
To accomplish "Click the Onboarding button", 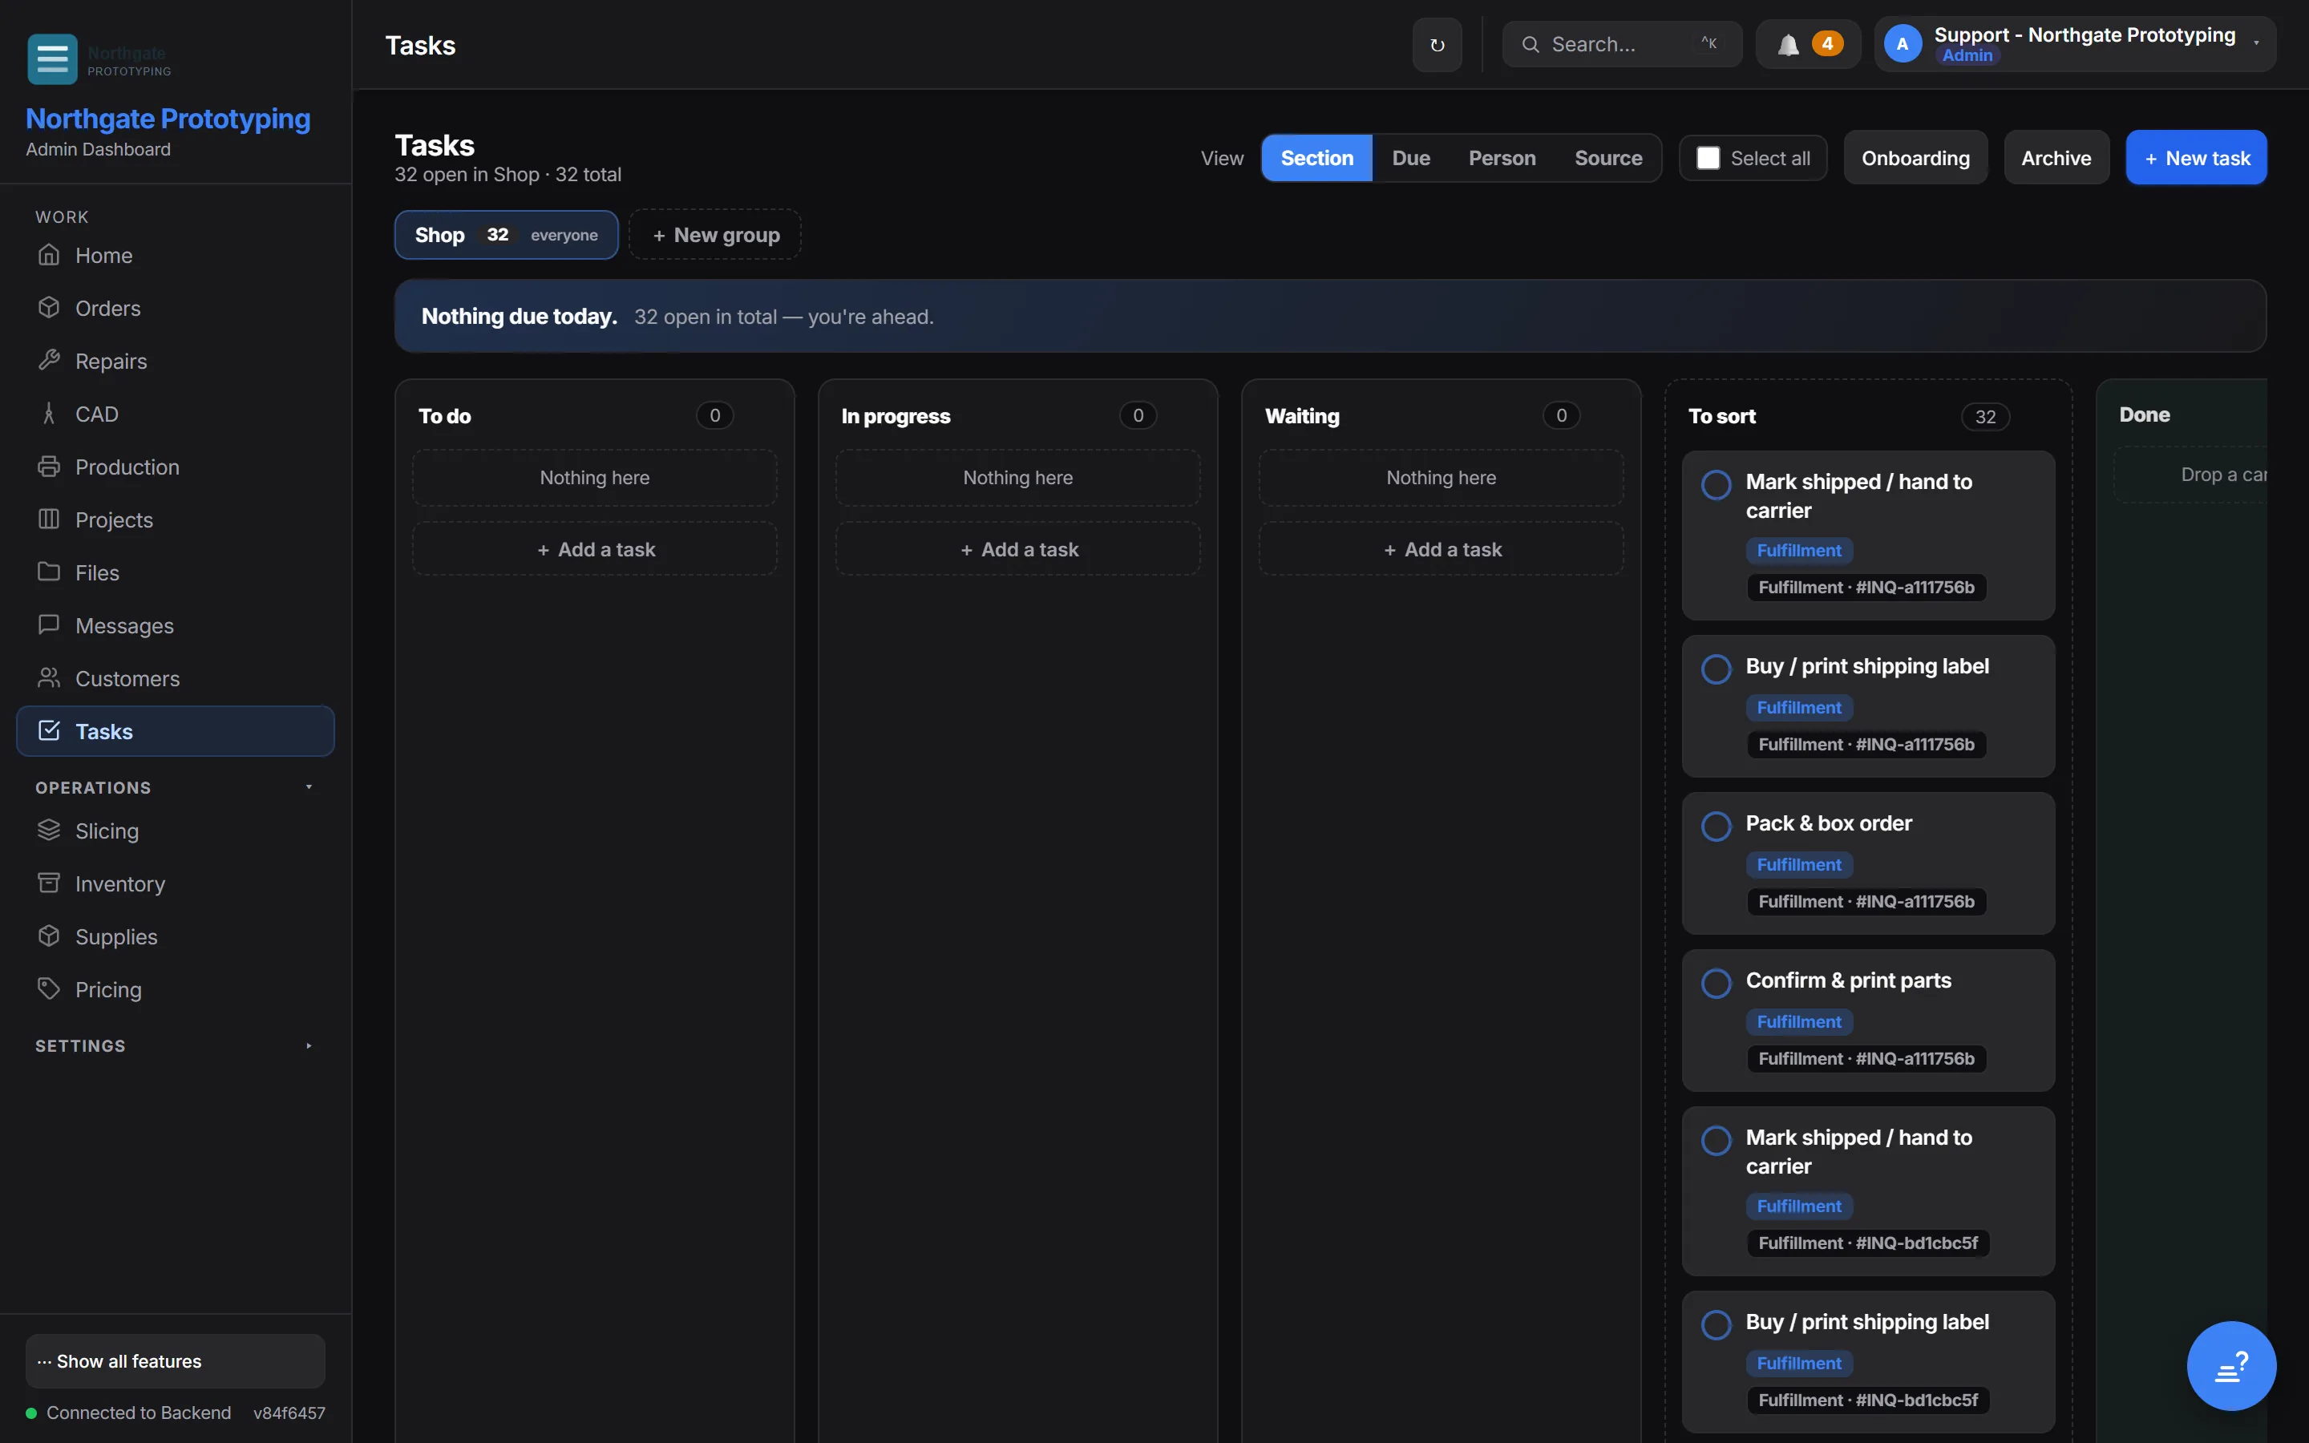I will [x=1915, y=159].
